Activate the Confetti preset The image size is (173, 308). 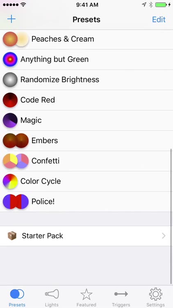pos(86,161)
